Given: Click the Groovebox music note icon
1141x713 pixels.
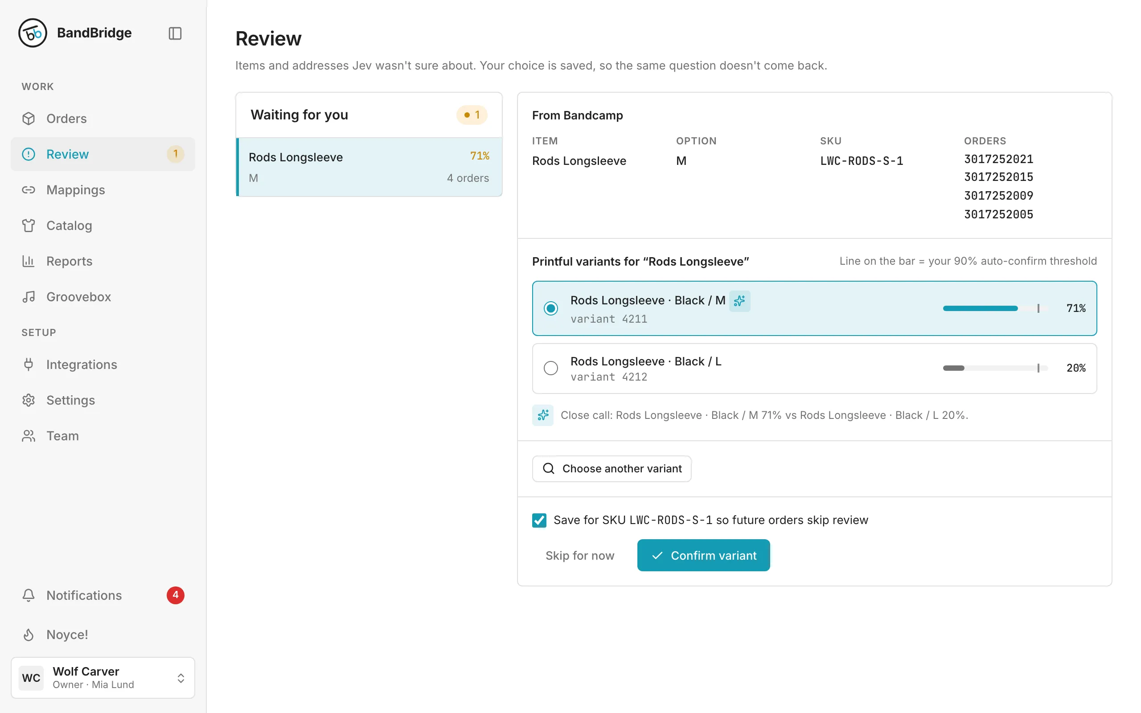Looking at the screenshot, I should [28, 297].
